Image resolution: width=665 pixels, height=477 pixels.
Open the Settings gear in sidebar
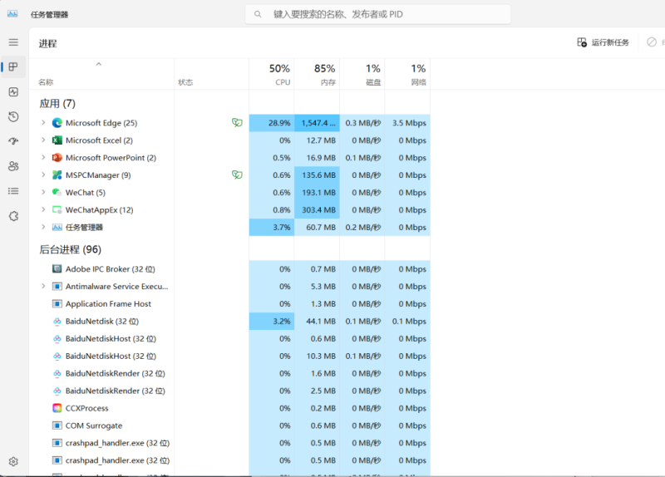tap(13, 461)
